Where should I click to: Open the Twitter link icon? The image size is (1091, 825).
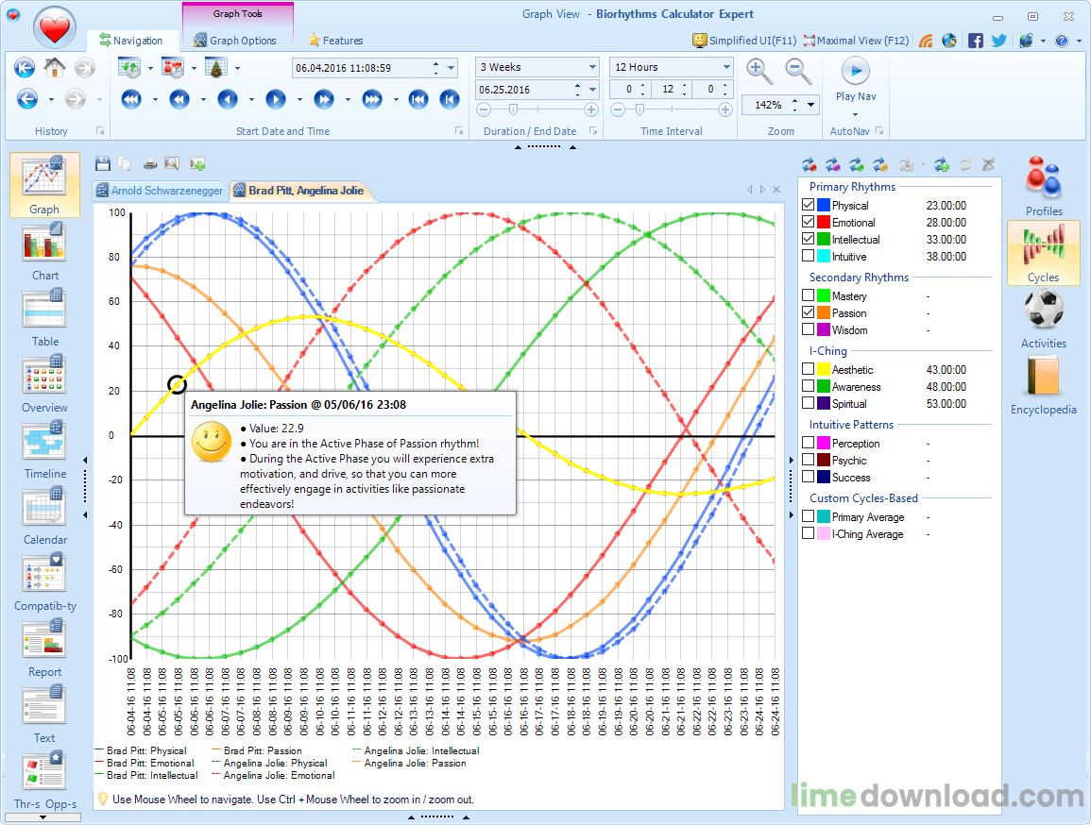999,41
